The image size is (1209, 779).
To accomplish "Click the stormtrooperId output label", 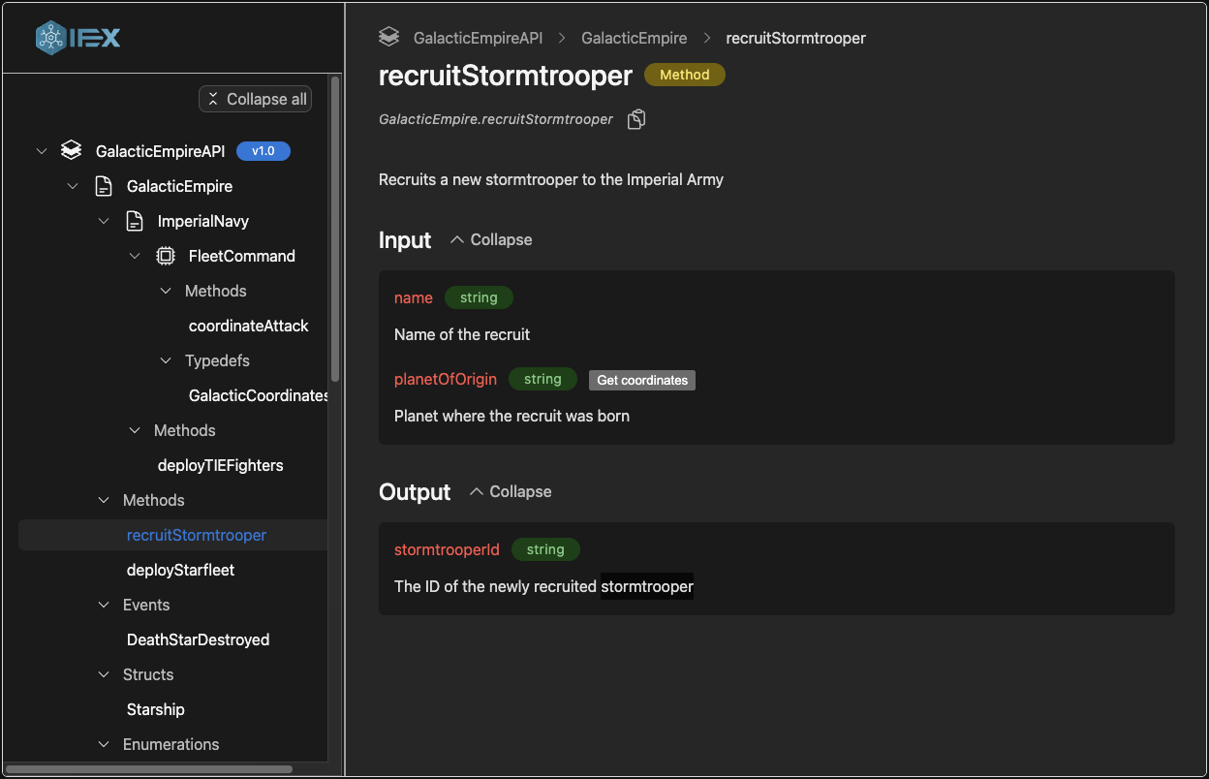I will (x=448, y=549).
